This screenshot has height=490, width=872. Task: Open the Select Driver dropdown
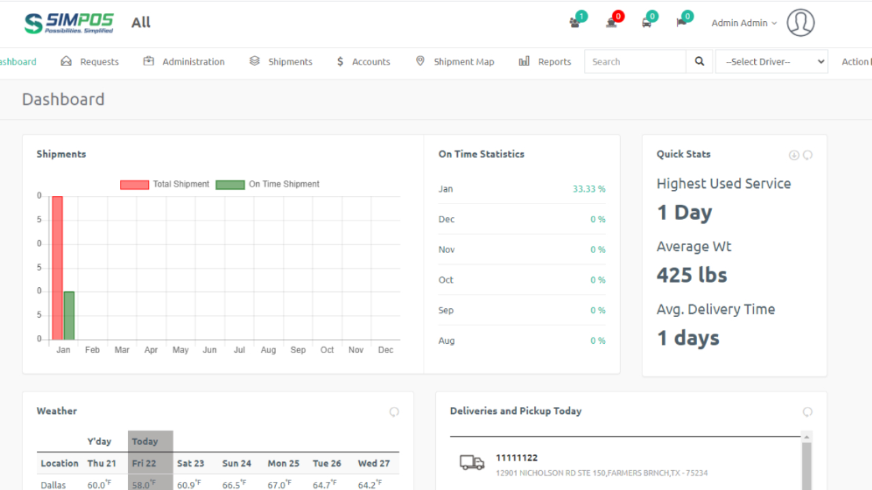[x=771, y=61]
